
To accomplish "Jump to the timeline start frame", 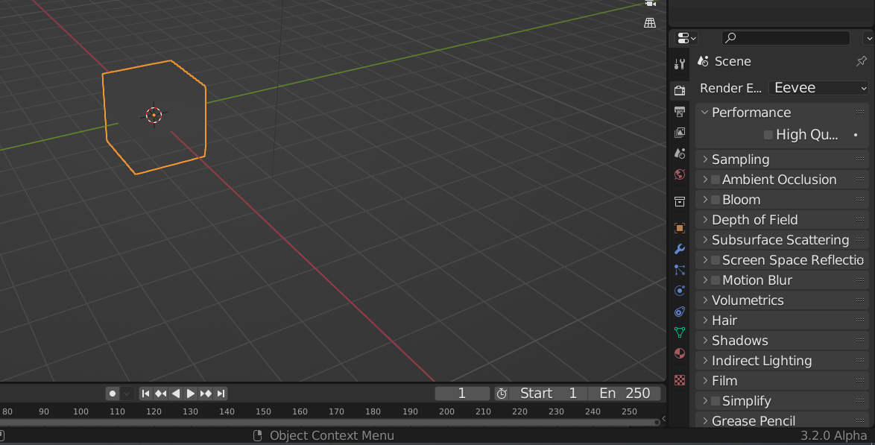I will coord(145,394).
